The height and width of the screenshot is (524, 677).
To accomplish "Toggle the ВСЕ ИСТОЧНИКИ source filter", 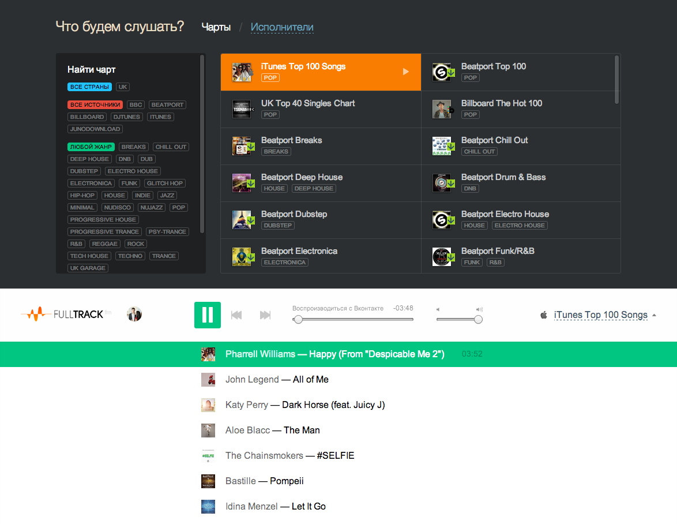I will coord(95,104).
